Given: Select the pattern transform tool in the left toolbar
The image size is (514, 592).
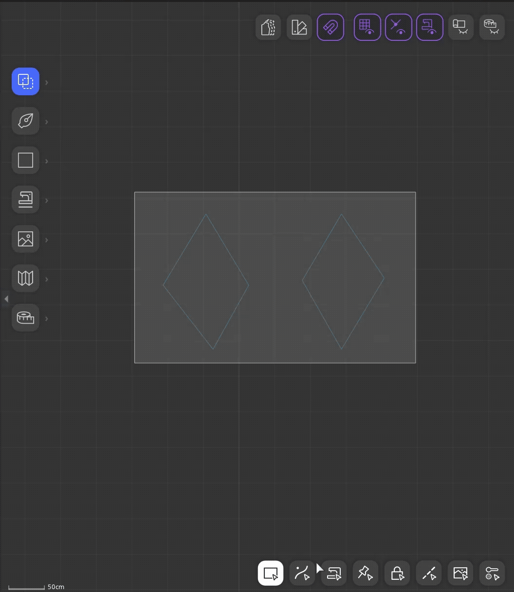Looking at the screenshot, I should tap(25, 81).
